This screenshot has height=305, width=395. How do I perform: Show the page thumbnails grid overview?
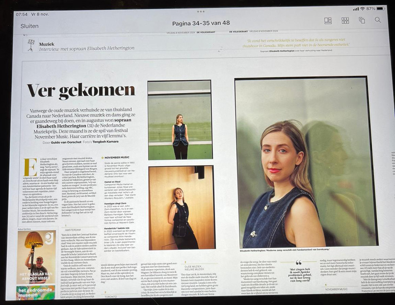[345, 21]
